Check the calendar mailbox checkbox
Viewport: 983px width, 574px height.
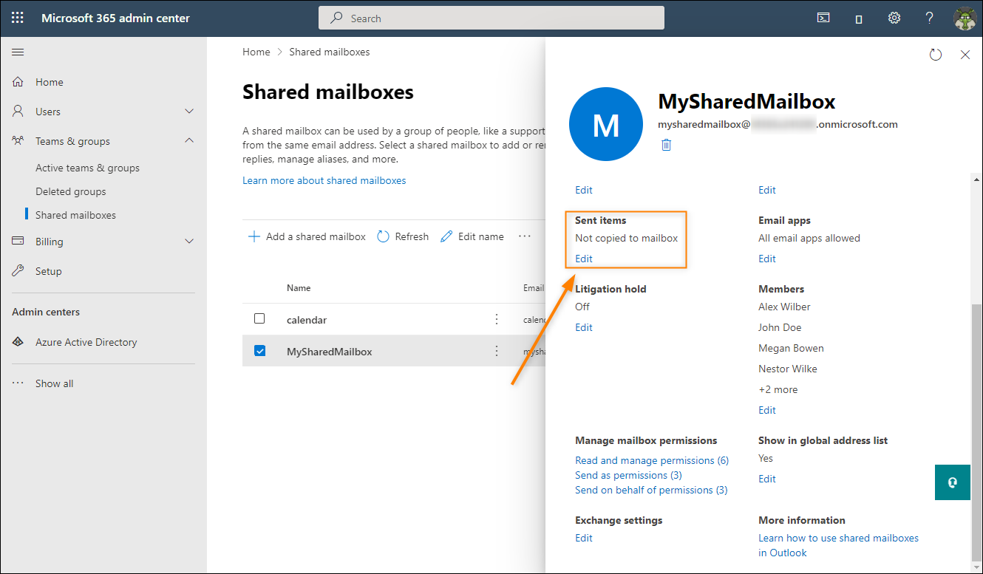coord(259,318)
